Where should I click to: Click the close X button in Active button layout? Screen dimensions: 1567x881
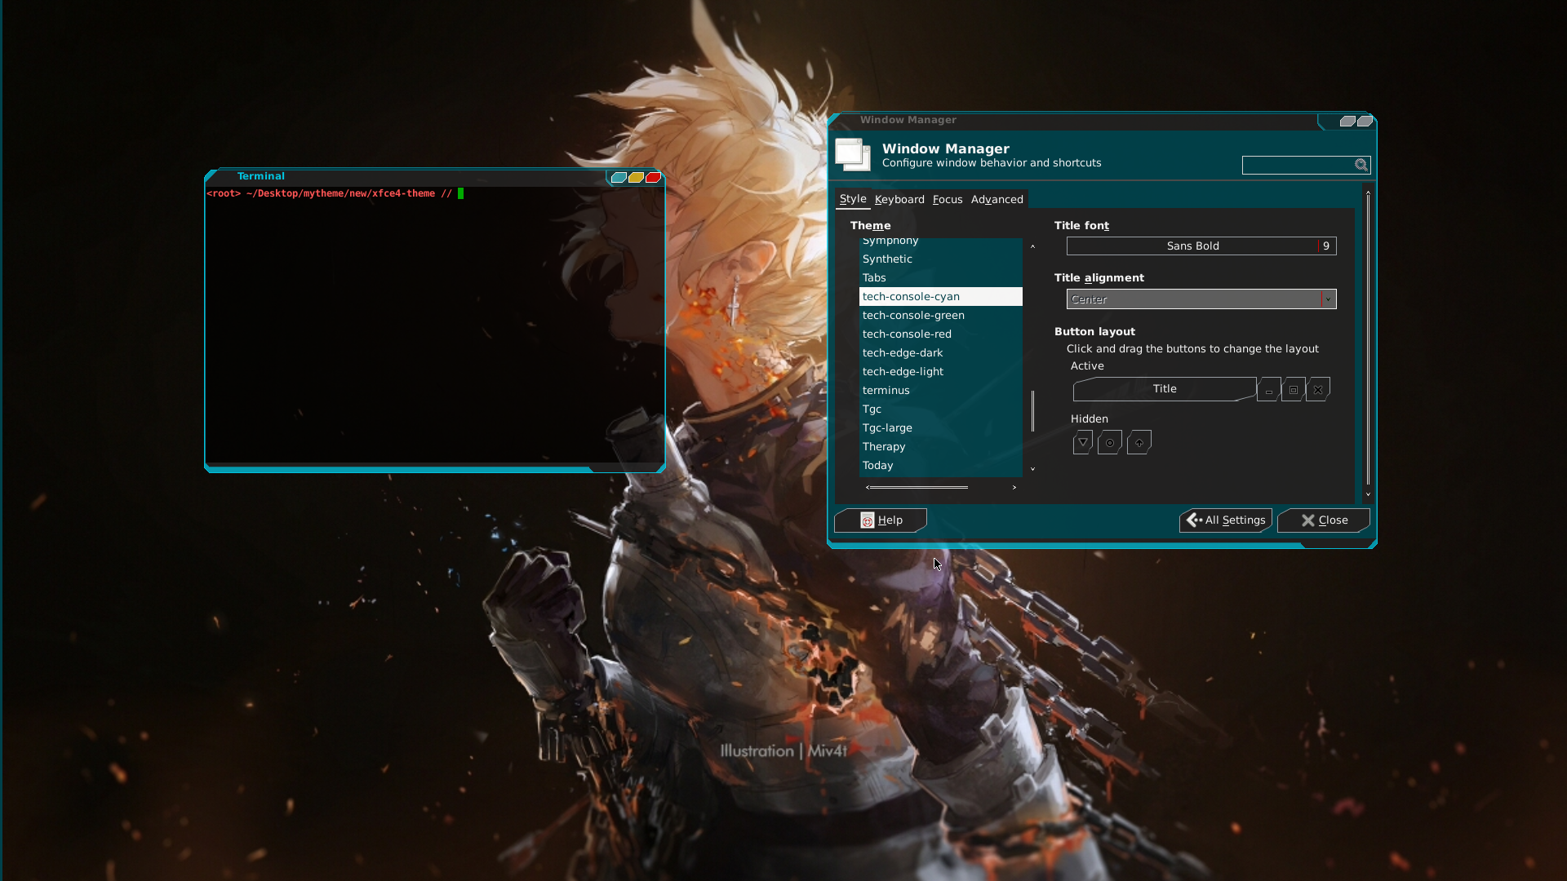[1317, 390]
